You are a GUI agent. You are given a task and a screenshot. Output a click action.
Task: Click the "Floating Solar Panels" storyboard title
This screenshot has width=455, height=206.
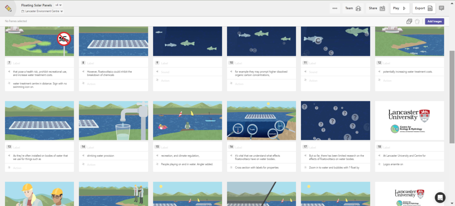(x=36, y=5)
